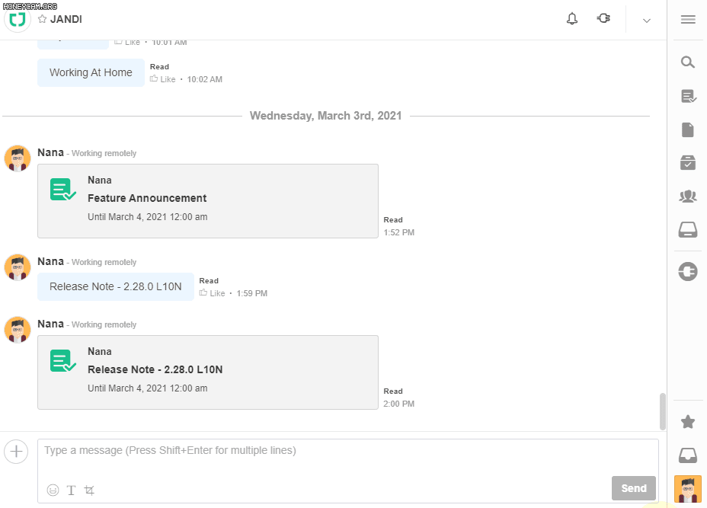Click the plus attach button
707x508 pixels.
[x=16, y=451]
